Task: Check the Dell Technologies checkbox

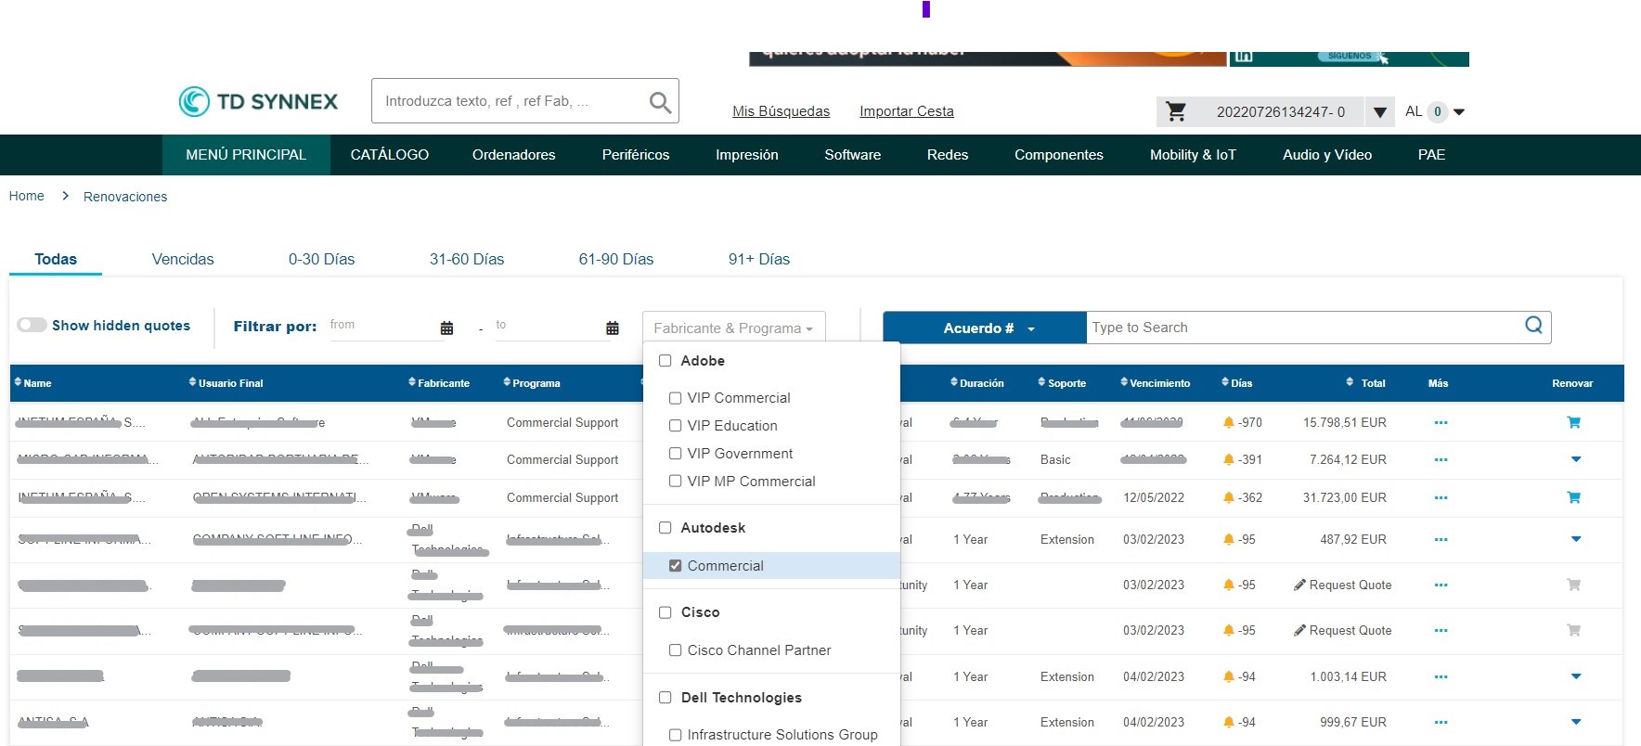Action: click(665, 698)
